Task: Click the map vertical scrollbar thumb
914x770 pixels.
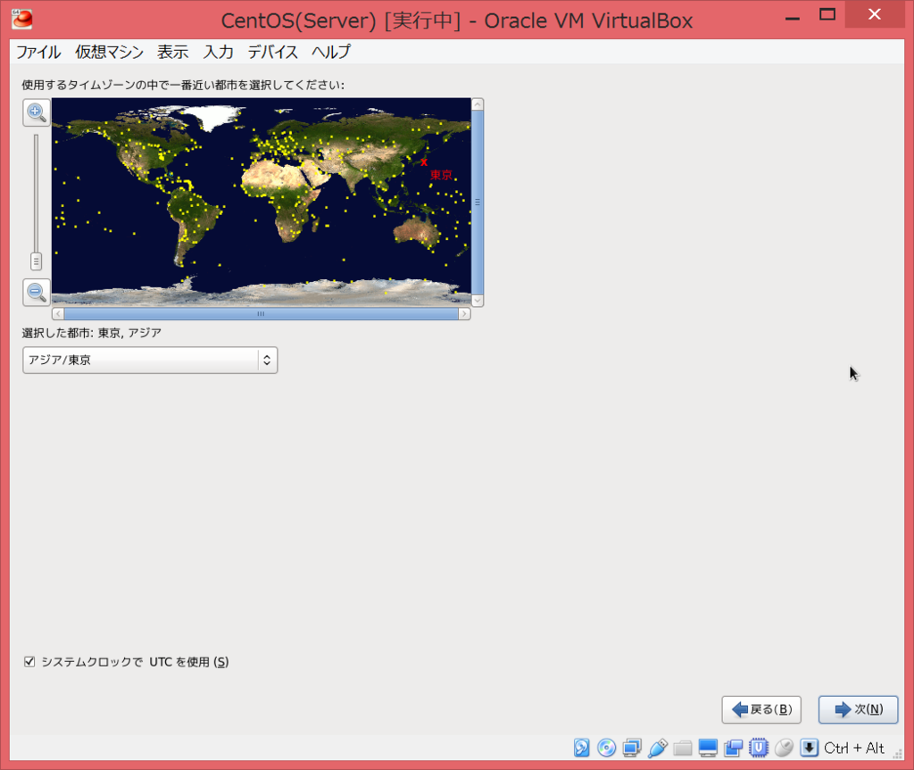Action: pyautogui.click(x=478, y=203)
